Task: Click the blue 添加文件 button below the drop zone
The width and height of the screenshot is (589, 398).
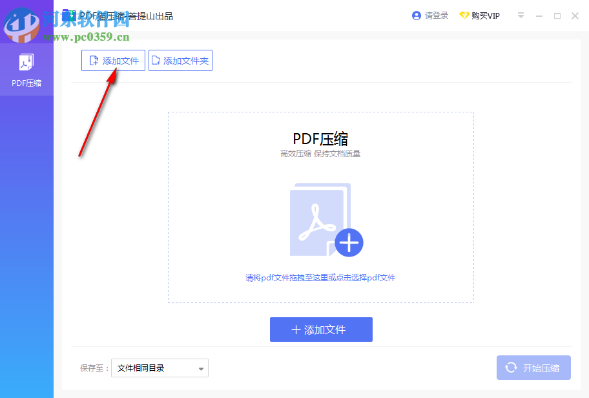Action: pyautogui.click(x=321, y=330)
